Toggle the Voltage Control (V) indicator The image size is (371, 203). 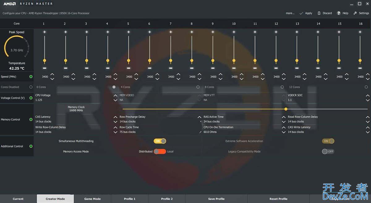pyautogui.click(x=31, y=98)
